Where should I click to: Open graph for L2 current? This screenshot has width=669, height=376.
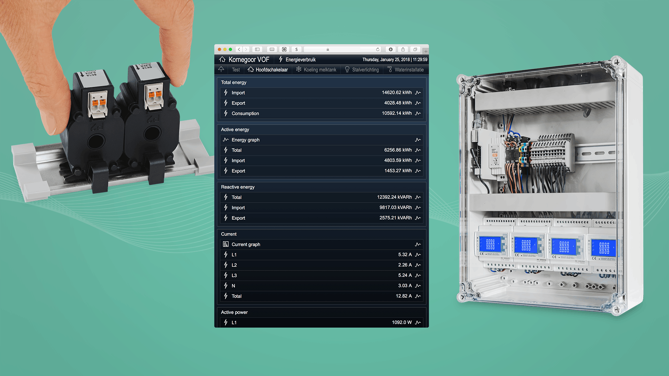click(x=418, y=265)
